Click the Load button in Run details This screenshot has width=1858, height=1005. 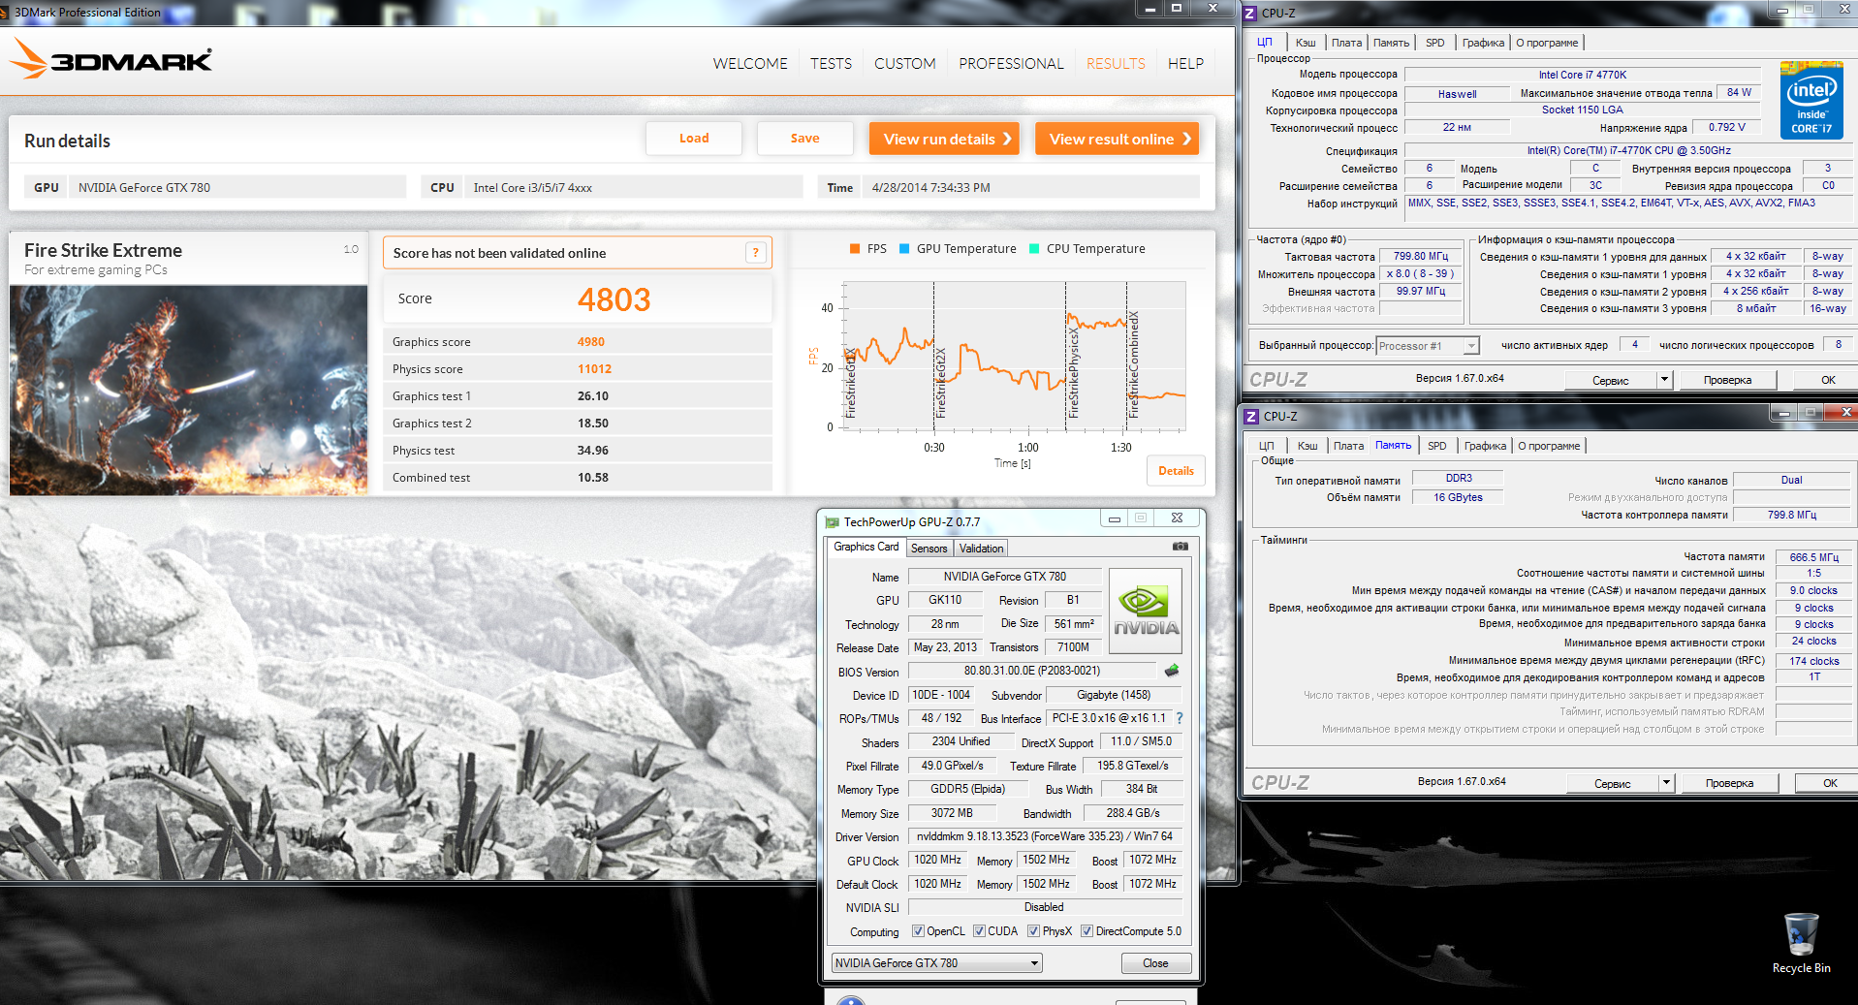pyautogui.click(x=694, y=139)
